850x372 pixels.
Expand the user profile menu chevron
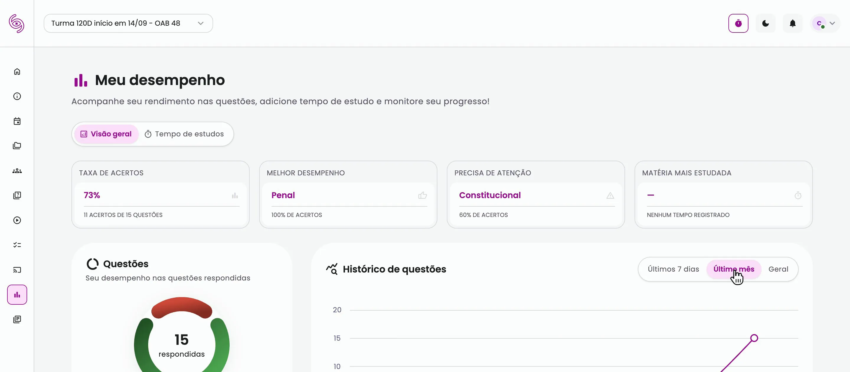tap(832, 23)
